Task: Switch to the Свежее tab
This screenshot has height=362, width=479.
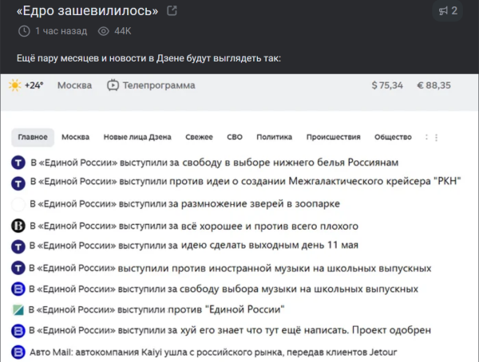Action: 199,137
